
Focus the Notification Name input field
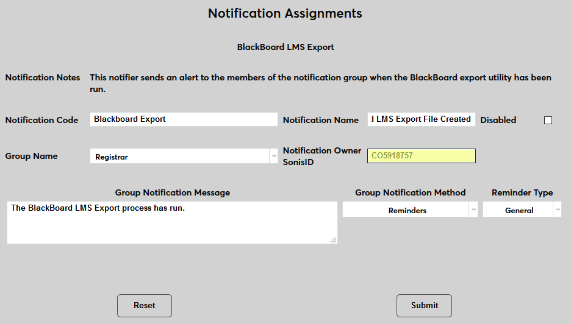(x=422, y=119)
